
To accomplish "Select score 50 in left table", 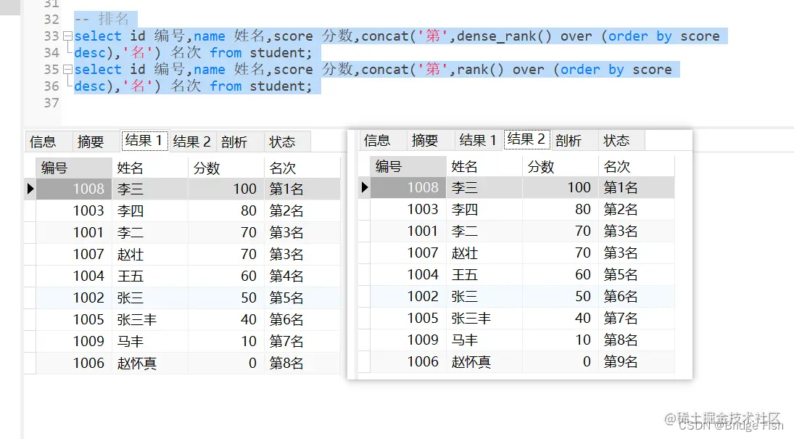I will point(226,298).
